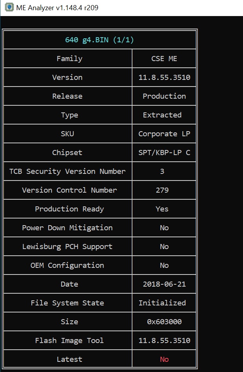Viewport: 243px width, 372px height.
Task: Click the Flash Image Tool label
Action: [69, 341]
